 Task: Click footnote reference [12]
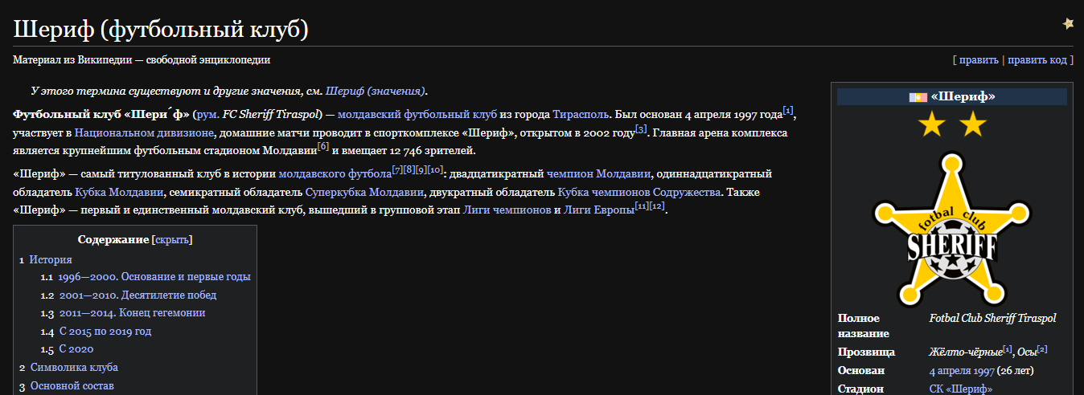tap(658, 206)
